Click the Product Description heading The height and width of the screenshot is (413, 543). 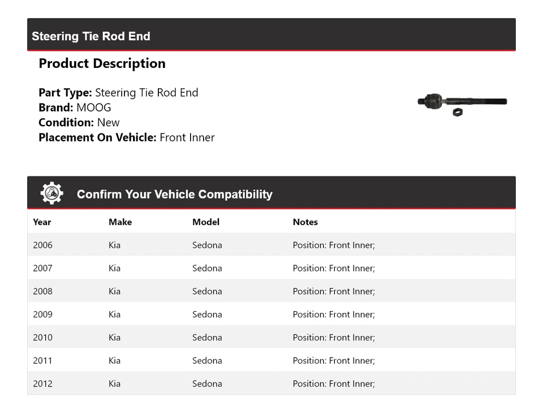coord(102,63)
